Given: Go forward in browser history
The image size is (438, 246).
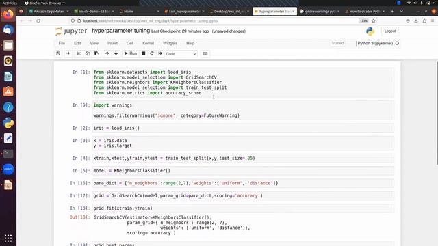Looking at the screenshot, I should pos(30,21).
